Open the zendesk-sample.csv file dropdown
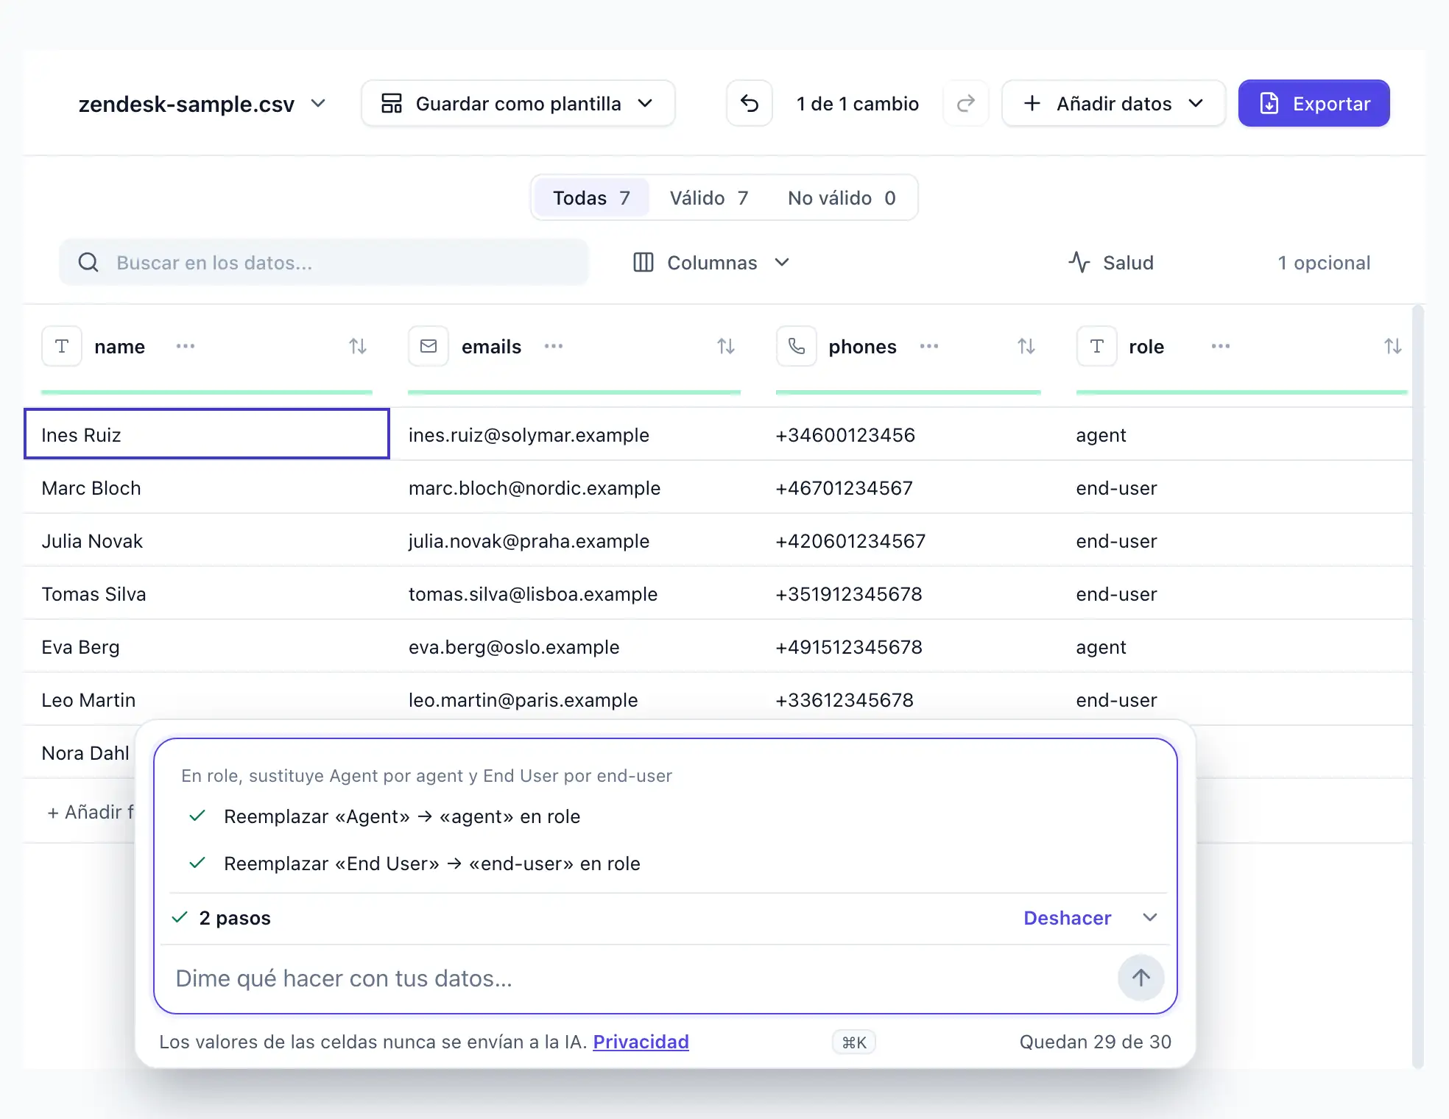 (202, 104)
